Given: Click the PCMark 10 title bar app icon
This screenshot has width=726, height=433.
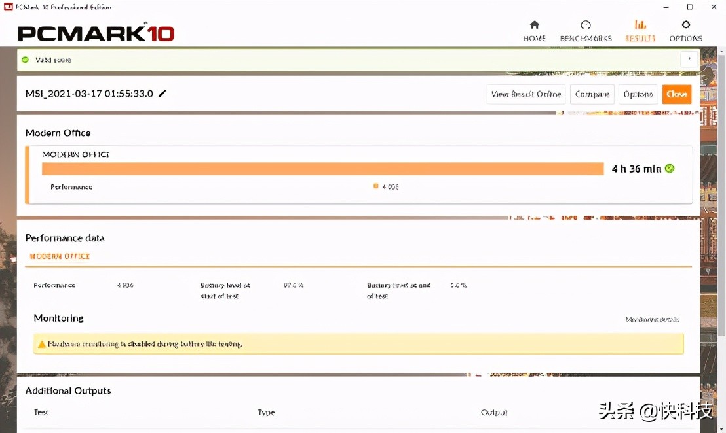Looking at the screenshot, I should click(x=8, y=7).
